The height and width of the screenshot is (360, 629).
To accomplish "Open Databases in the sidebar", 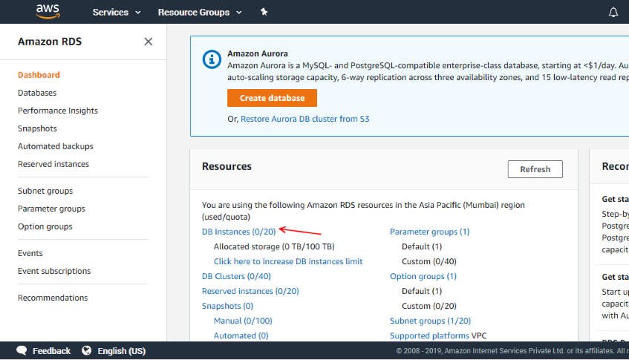I will 37,93.
